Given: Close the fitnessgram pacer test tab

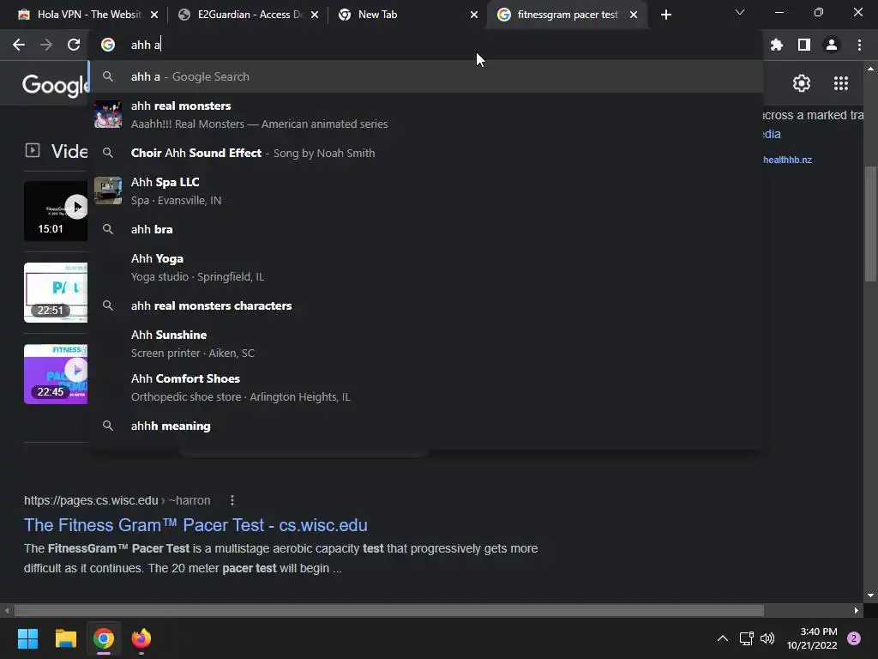Looking at the screenshot, I should [634, 15].
